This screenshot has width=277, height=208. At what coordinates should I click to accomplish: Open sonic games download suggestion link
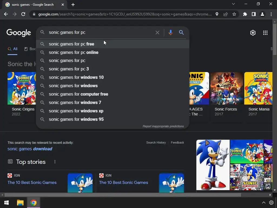pyautogui.click(x=30, y=149)
